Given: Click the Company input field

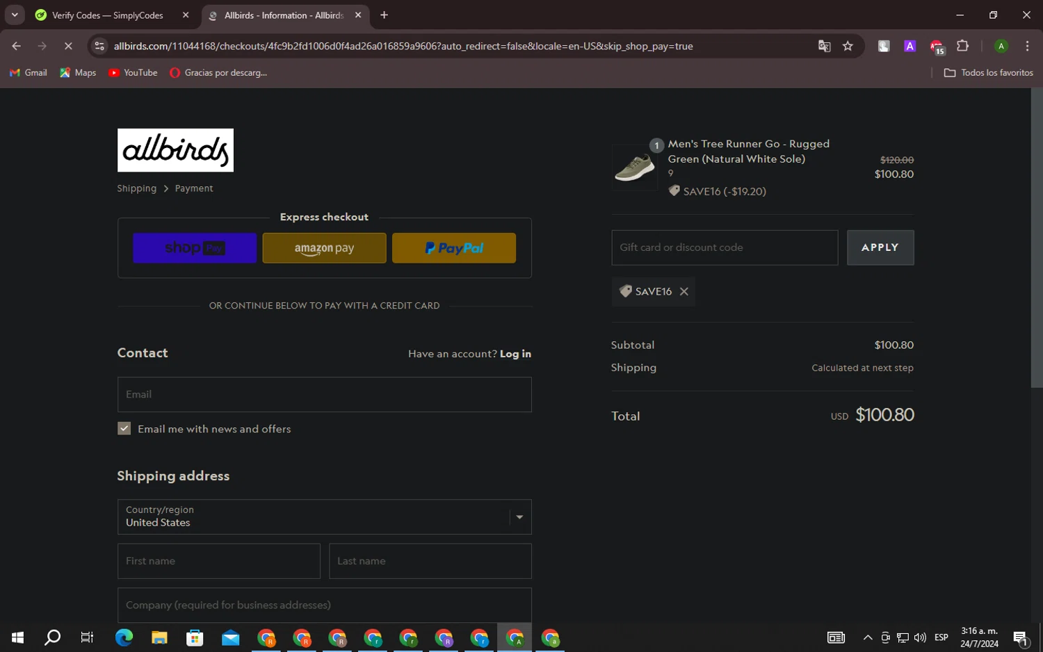Looking at the screenshot, I should click(325, 605).
